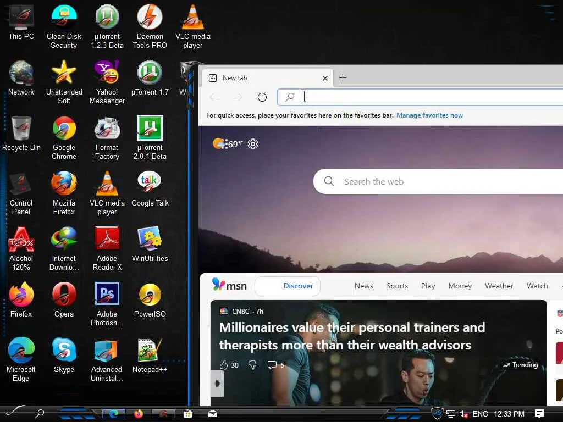The width and height of the screenshot is (563, 422).
Task: Open the notification center icon
Action: coord(539,414)
